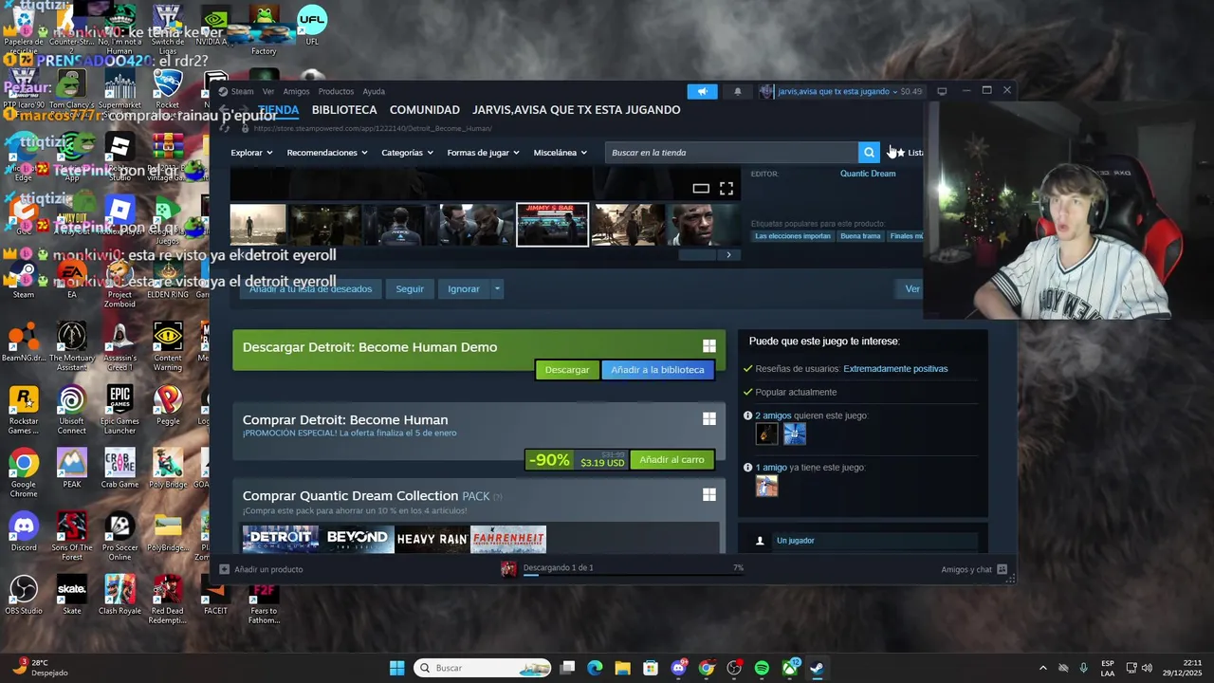Expand the Recomendaciones dropdown
Screen dimensions: 1214x683
pos(327,153)
